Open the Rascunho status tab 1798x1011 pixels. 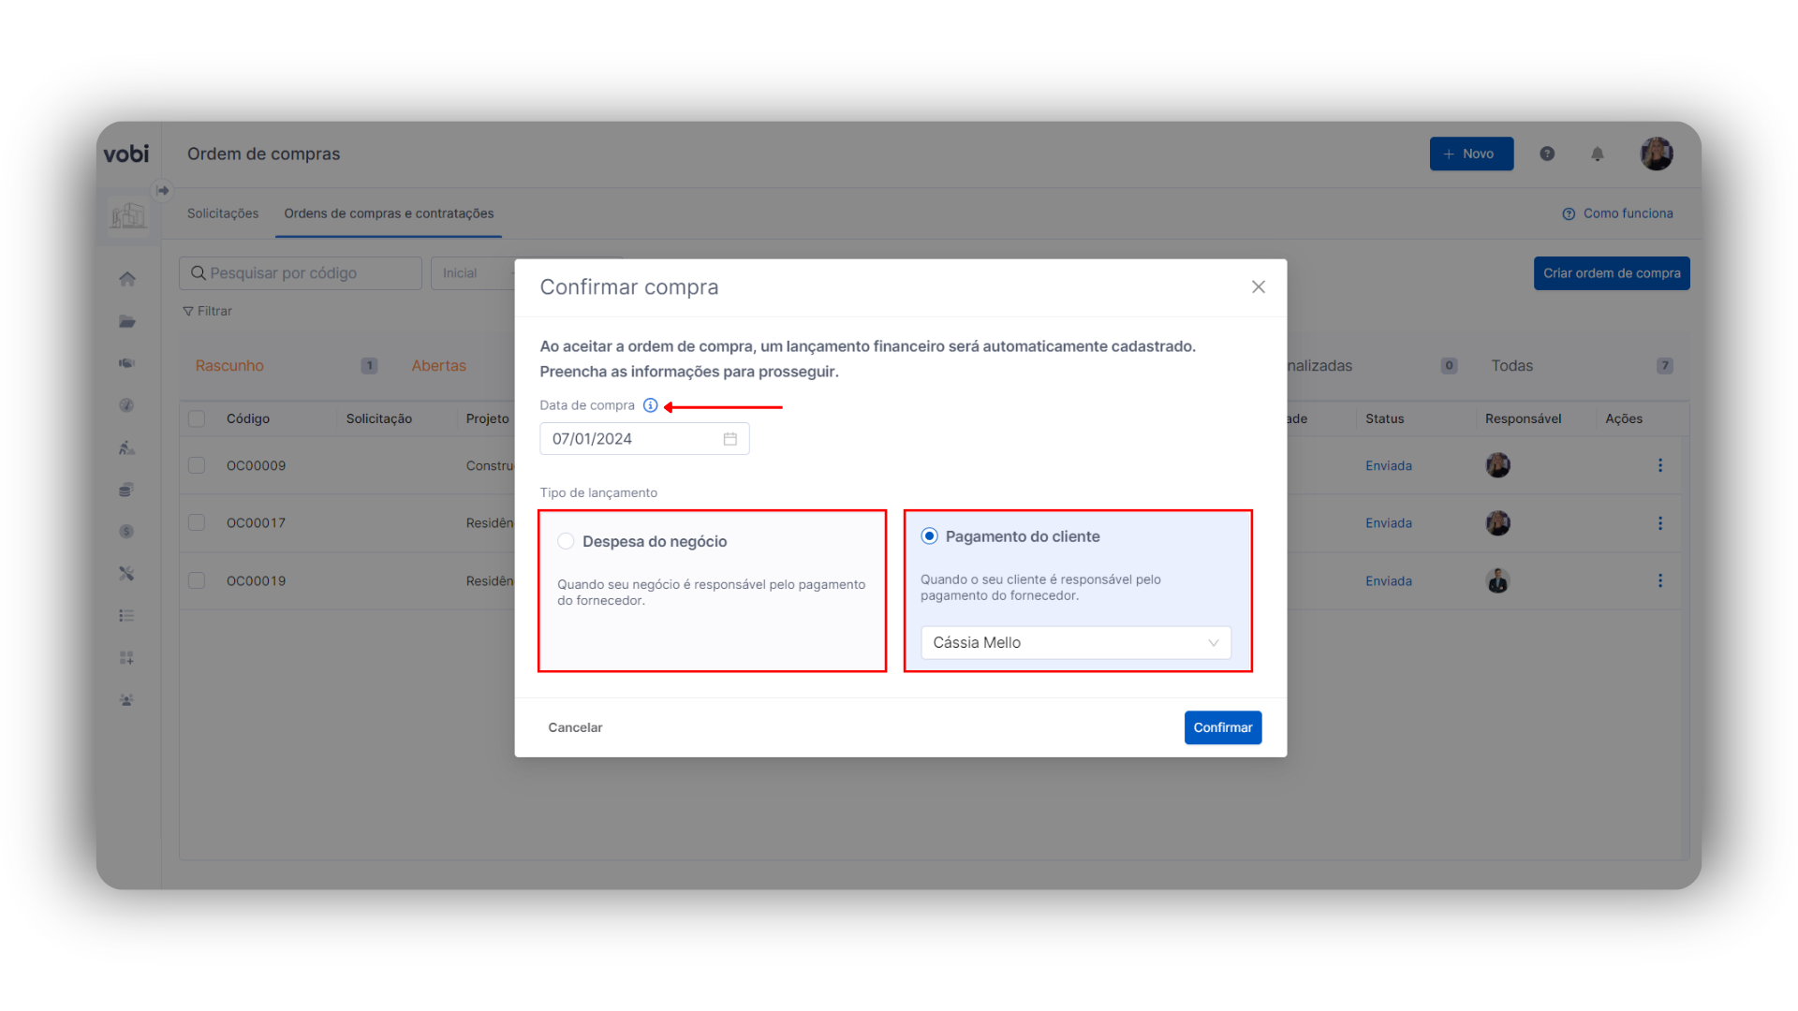229,366
